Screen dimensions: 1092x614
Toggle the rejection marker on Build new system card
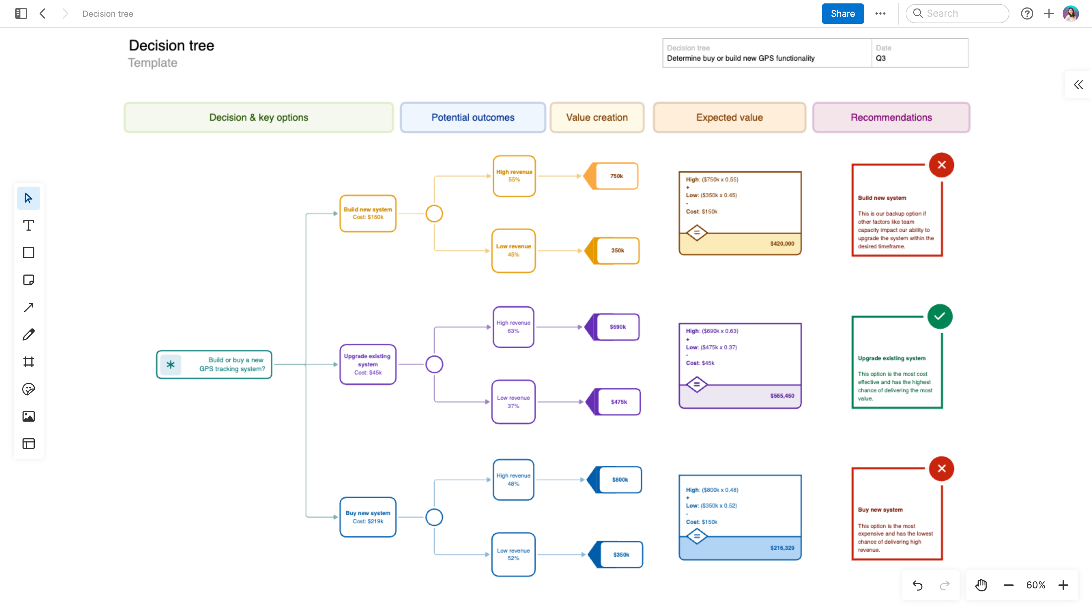[x=942, y=165]
